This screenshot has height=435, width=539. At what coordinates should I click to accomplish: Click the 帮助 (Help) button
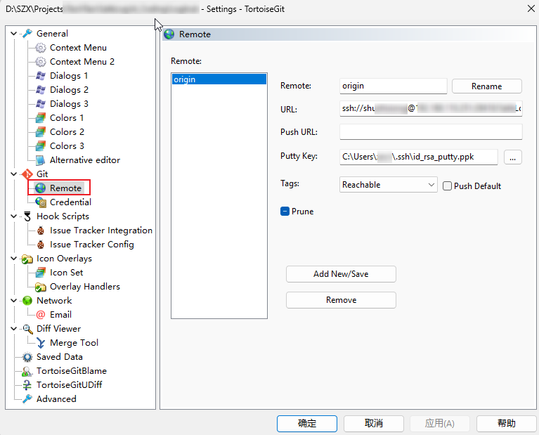point(507,423)
